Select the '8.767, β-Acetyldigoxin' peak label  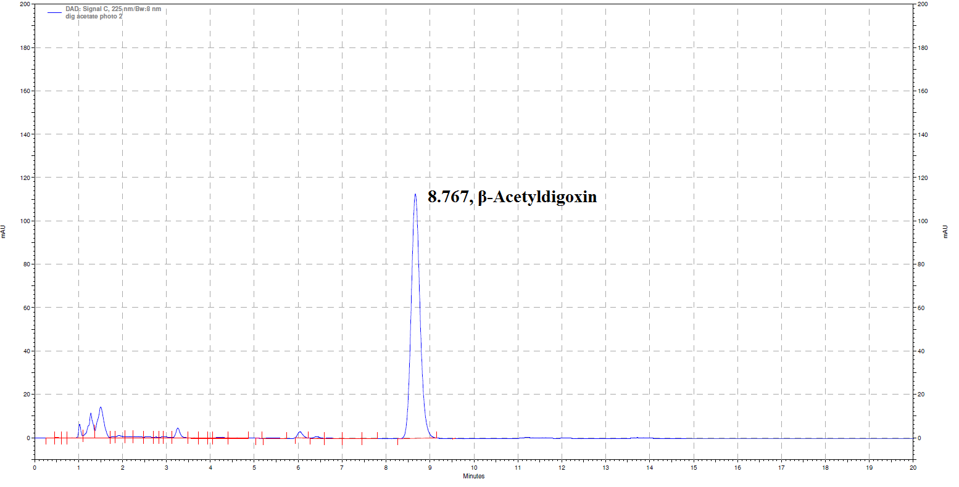pyautogui.click(x=512, y=197)
